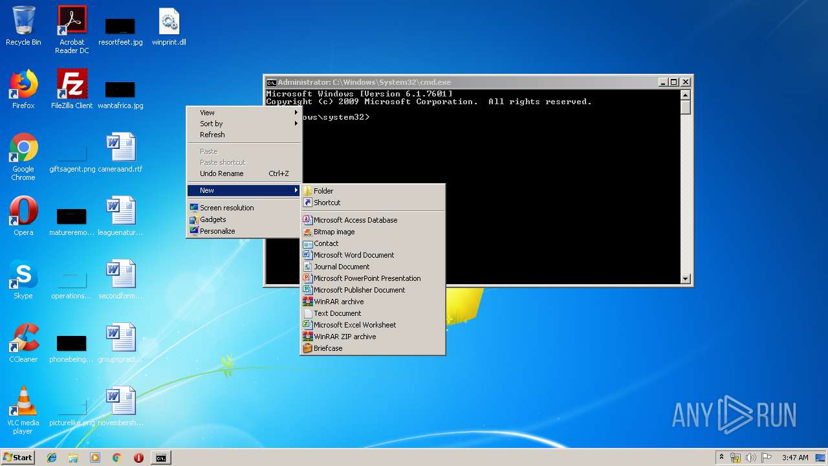Viewport: 828px width, 466px height.
Task: Expand the View submenu
Action: 244,113
